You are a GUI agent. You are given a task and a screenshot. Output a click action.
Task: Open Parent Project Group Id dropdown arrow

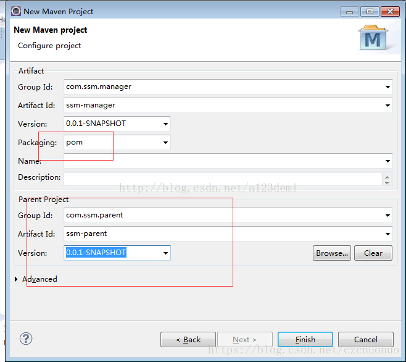pos(387,216)
